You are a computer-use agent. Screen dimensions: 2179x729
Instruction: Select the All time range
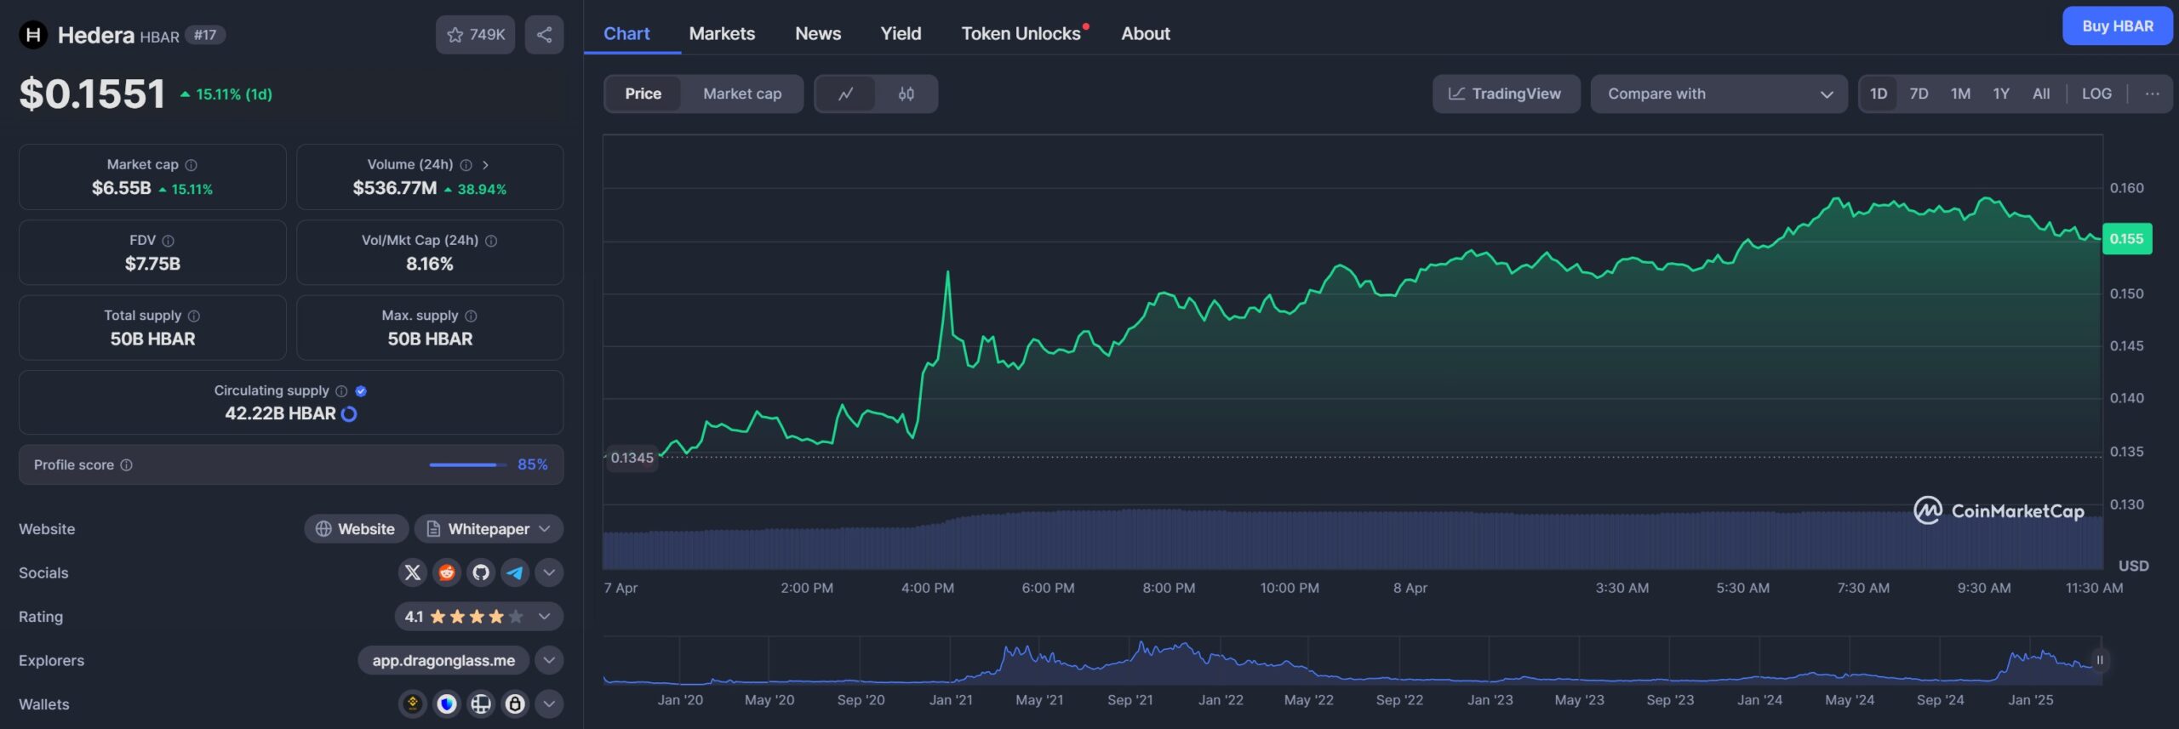2041,94
